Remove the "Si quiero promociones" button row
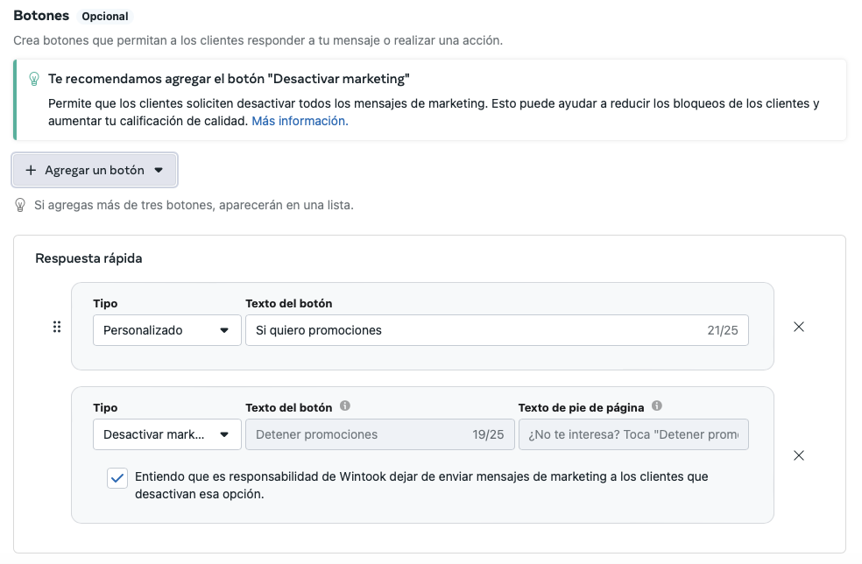 (x=798, y=327)
